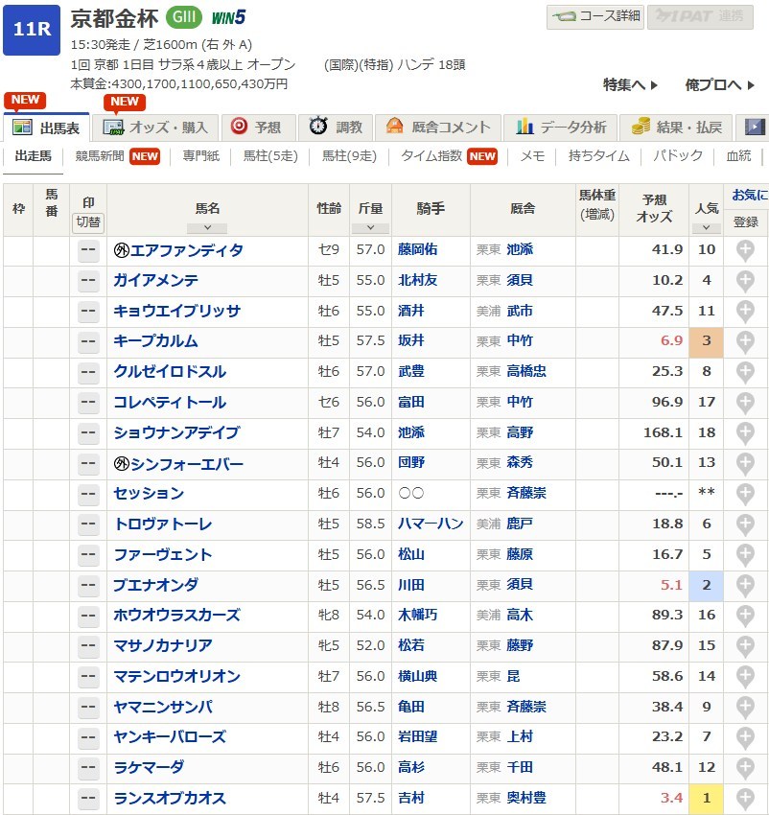This screenshot has width=769, height=815.
Task: Set mark for ガイアメンテ using -- box
Action: 88,281
